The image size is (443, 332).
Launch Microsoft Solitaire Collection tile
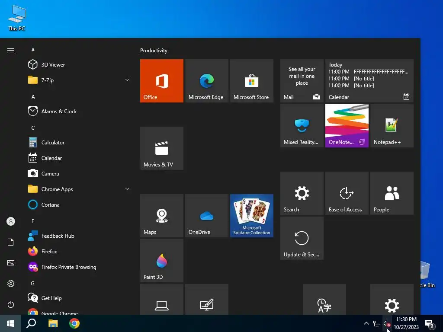point(252,216)
